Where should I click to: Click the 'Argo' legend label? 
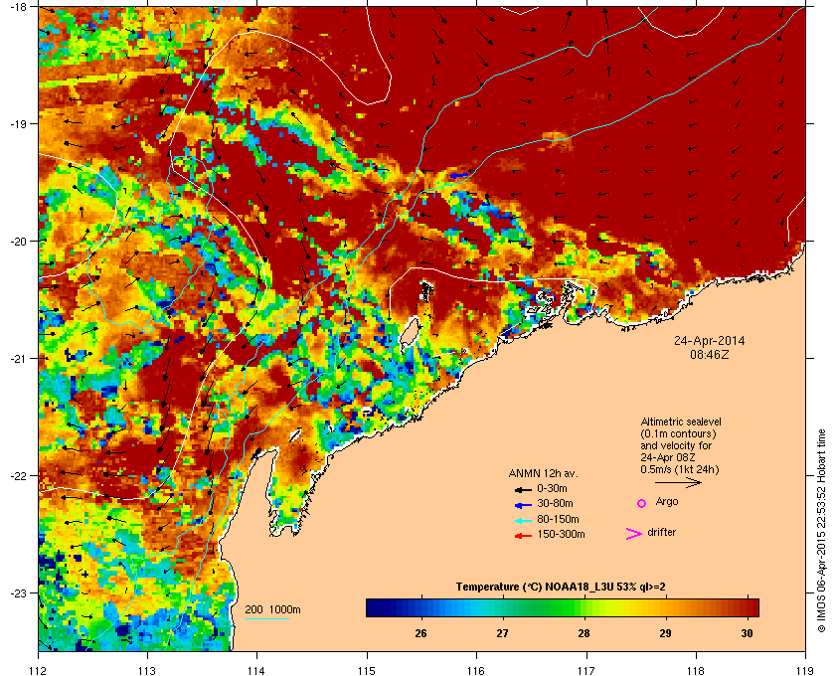pyautogui.click(x=667, y=502)
